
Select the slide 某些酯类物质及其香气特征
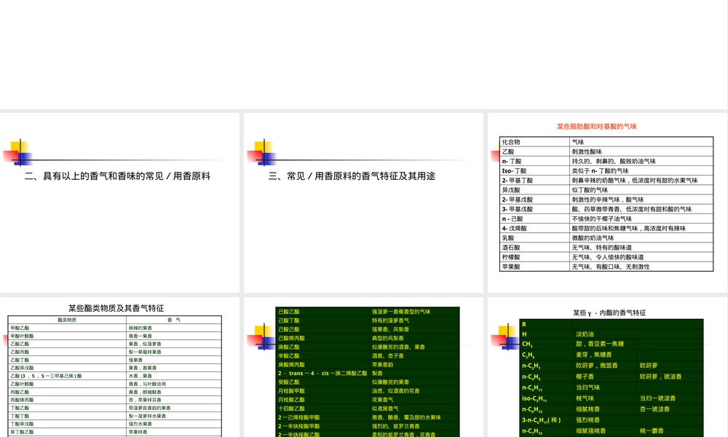click(120, 367)
